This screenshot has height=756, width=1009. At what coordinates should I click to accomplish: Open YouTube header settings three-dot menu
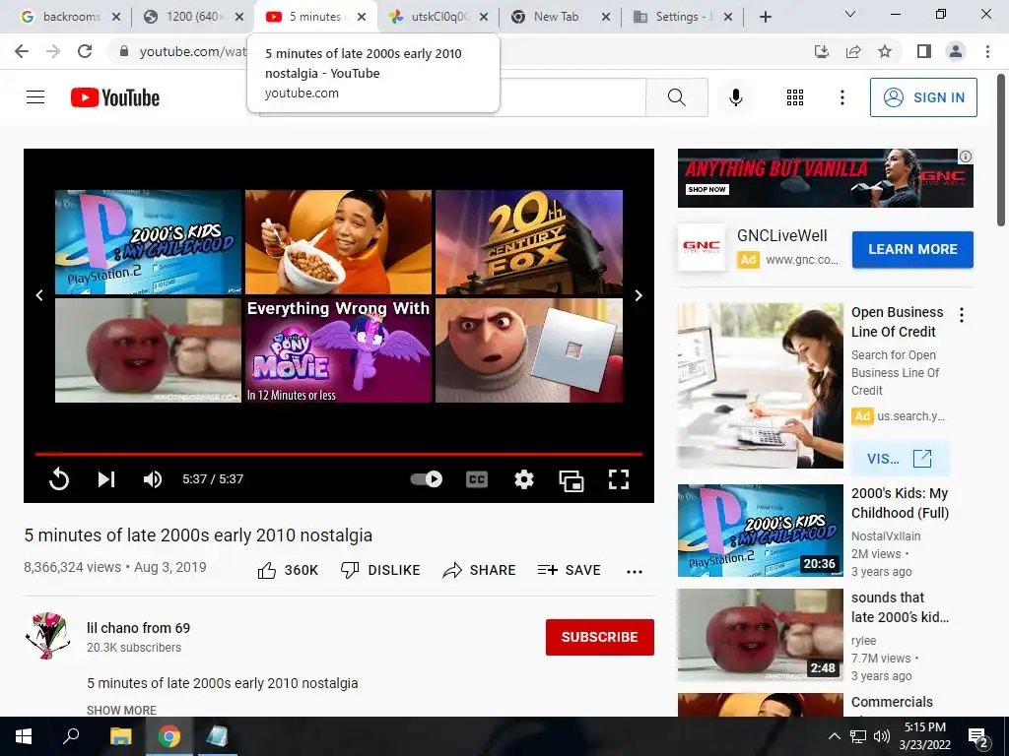[x=841, y=97]
